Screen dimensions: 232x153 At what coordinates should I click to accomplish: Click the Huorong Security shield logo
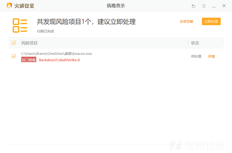coord(9,5)
